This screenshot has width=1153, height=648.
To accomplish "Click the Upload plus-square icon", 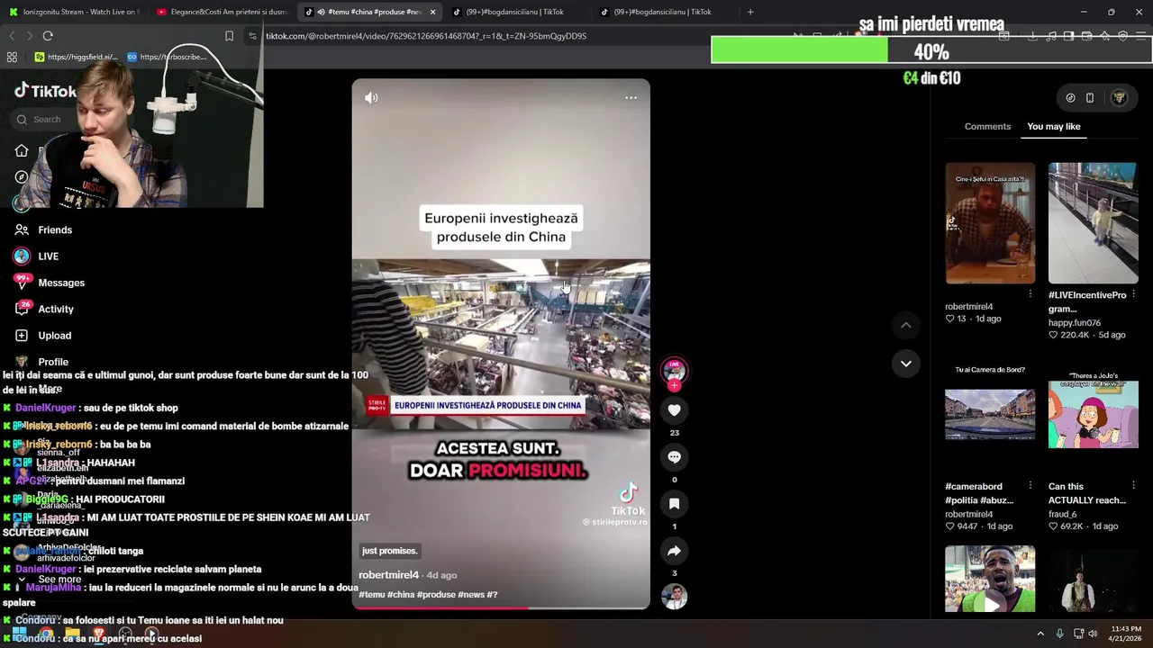I will pyautogui.click(x=22, y=336).
